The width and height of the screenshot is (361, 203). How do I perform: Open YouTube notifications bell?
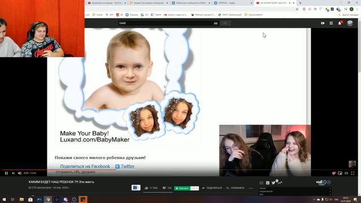pyautogui.click(x=340, y=23)
